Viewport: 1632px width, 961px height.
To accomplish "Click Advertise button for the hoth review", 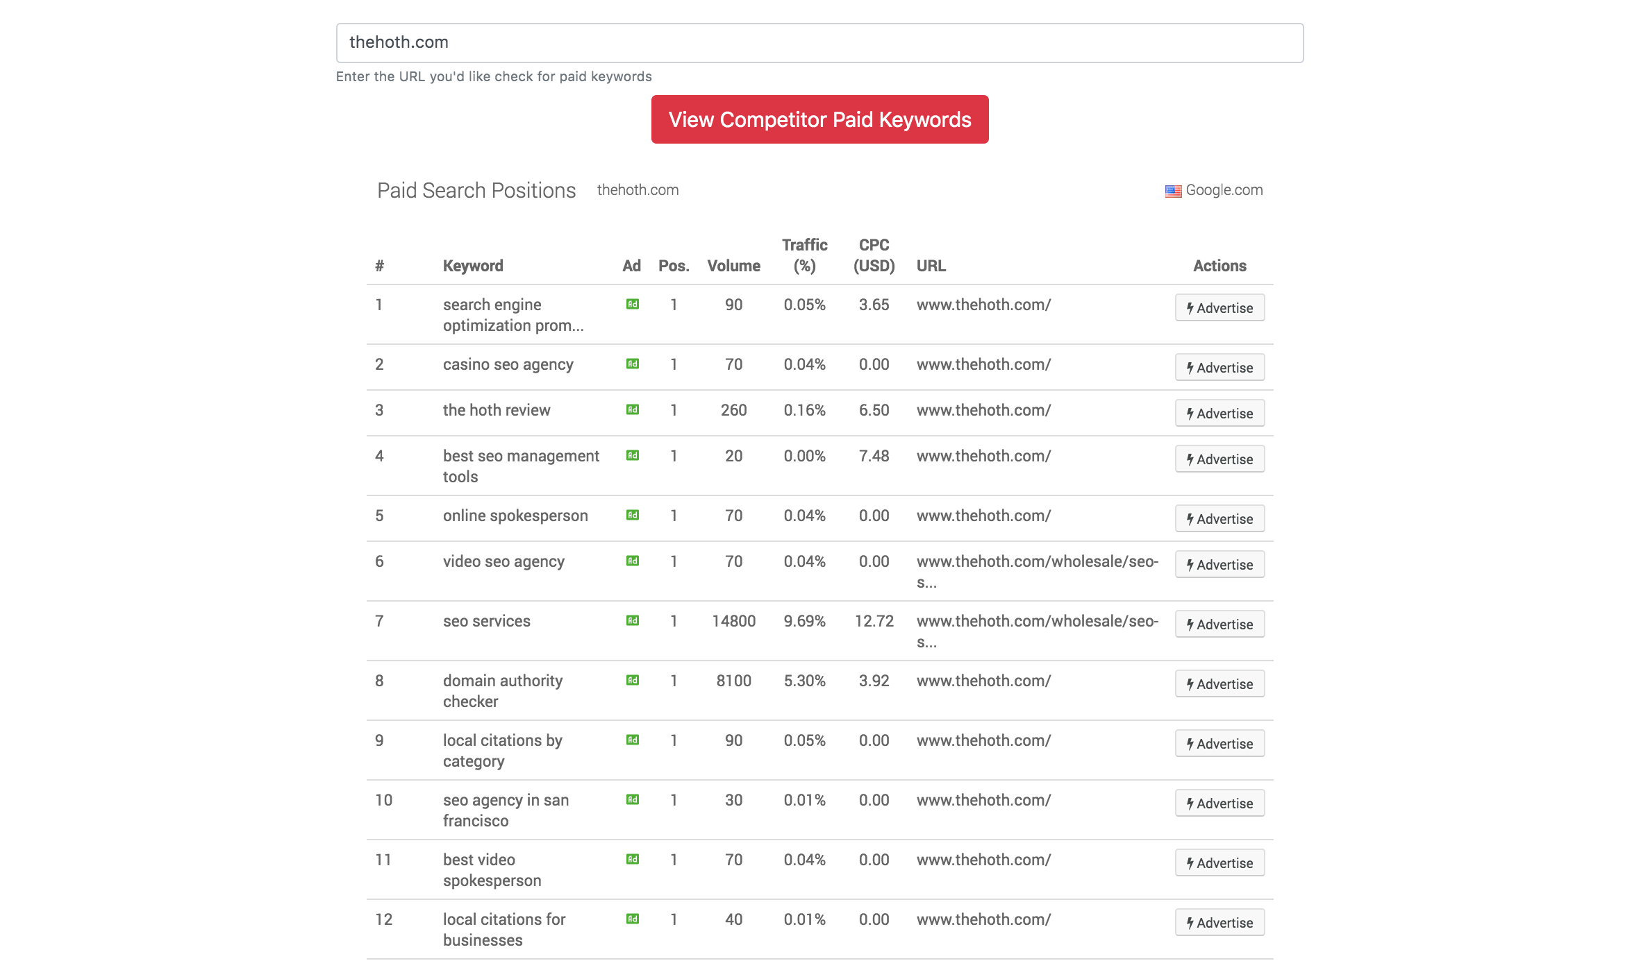I will [x=1219, y=413].
